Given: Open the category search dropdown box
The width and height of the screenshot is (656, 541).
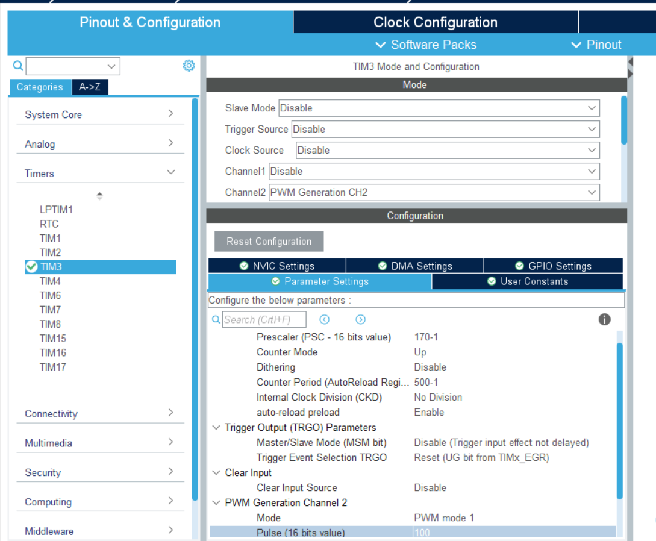Looking at the screenshot, I should point(73,66).
